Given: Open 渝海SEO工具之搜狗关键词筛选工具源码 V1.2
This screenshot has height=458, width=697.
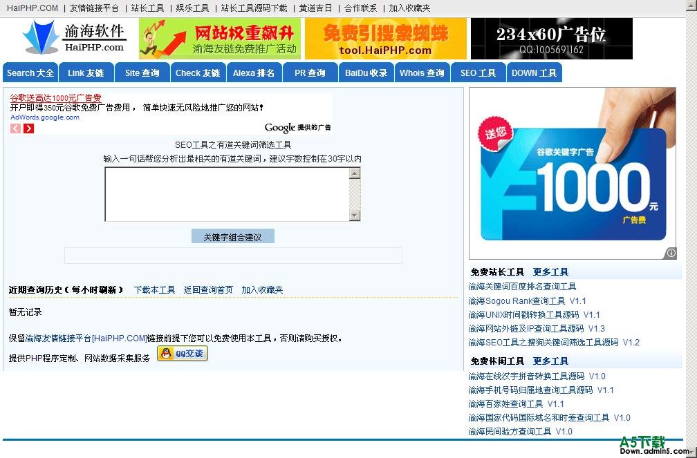Looking at the screenshot, I should (x=554, y=342).
